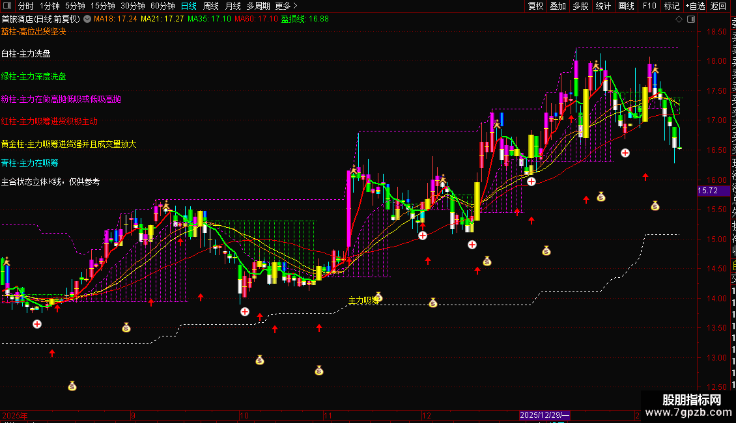736x423 pixels.
Task: Select the 60分钟 period tab
Action: (162, 6)
